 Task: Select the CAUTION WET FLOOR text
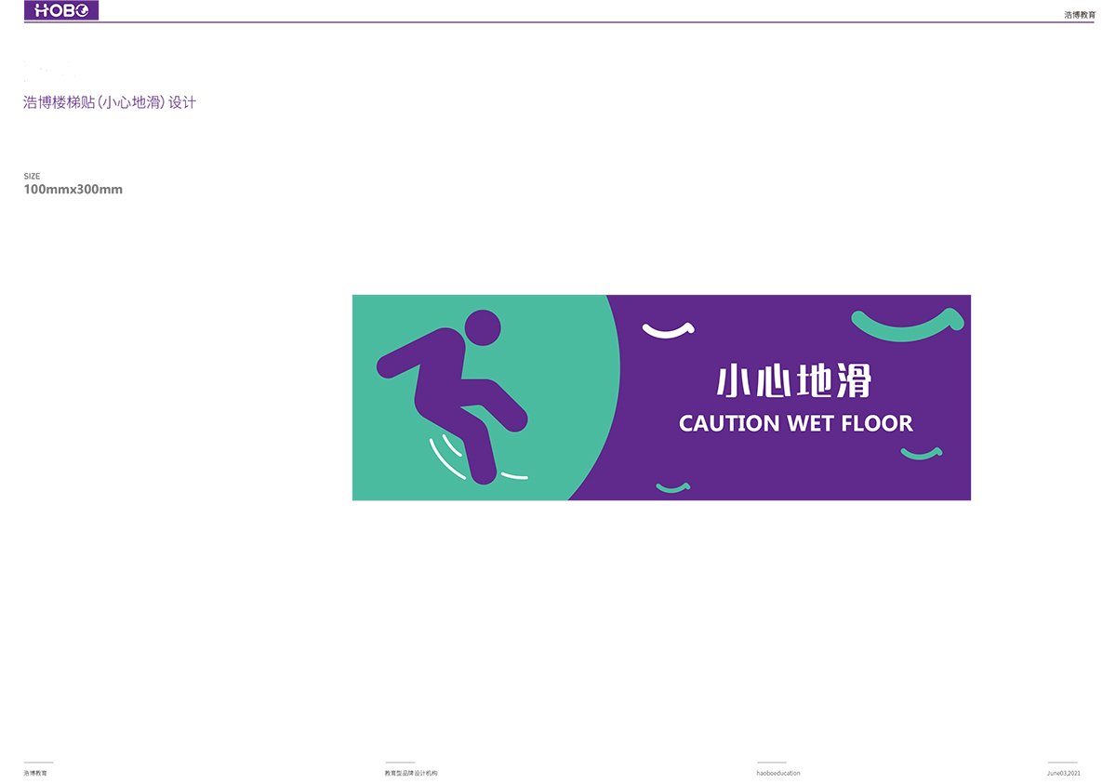pos(795,424)
